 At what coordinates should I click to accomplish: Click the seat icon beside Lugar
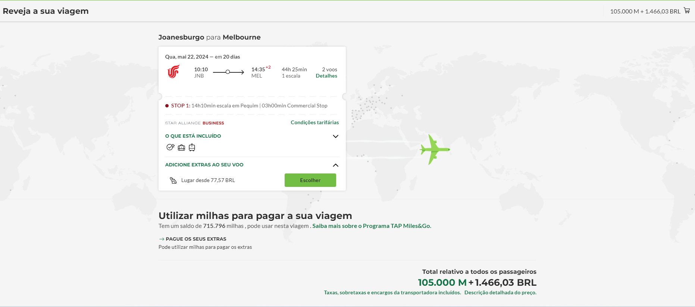click(173, 181)
